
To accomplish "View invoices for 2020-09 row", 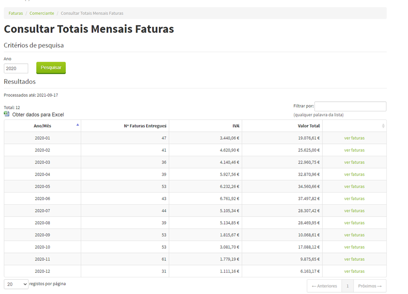I will pos(354,235).
